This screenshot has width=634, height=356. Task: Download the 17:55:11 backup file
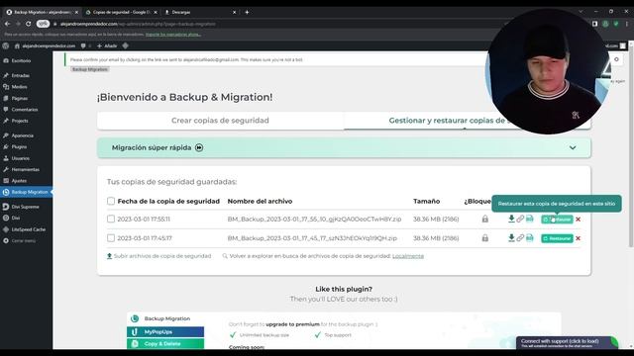pos(511,219)
